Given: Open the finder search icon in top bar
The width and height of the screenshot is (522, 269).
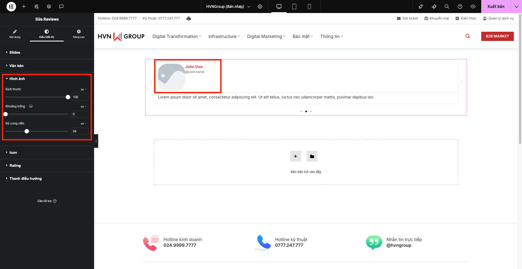Looking at the screenshot, I should point(447,7).
